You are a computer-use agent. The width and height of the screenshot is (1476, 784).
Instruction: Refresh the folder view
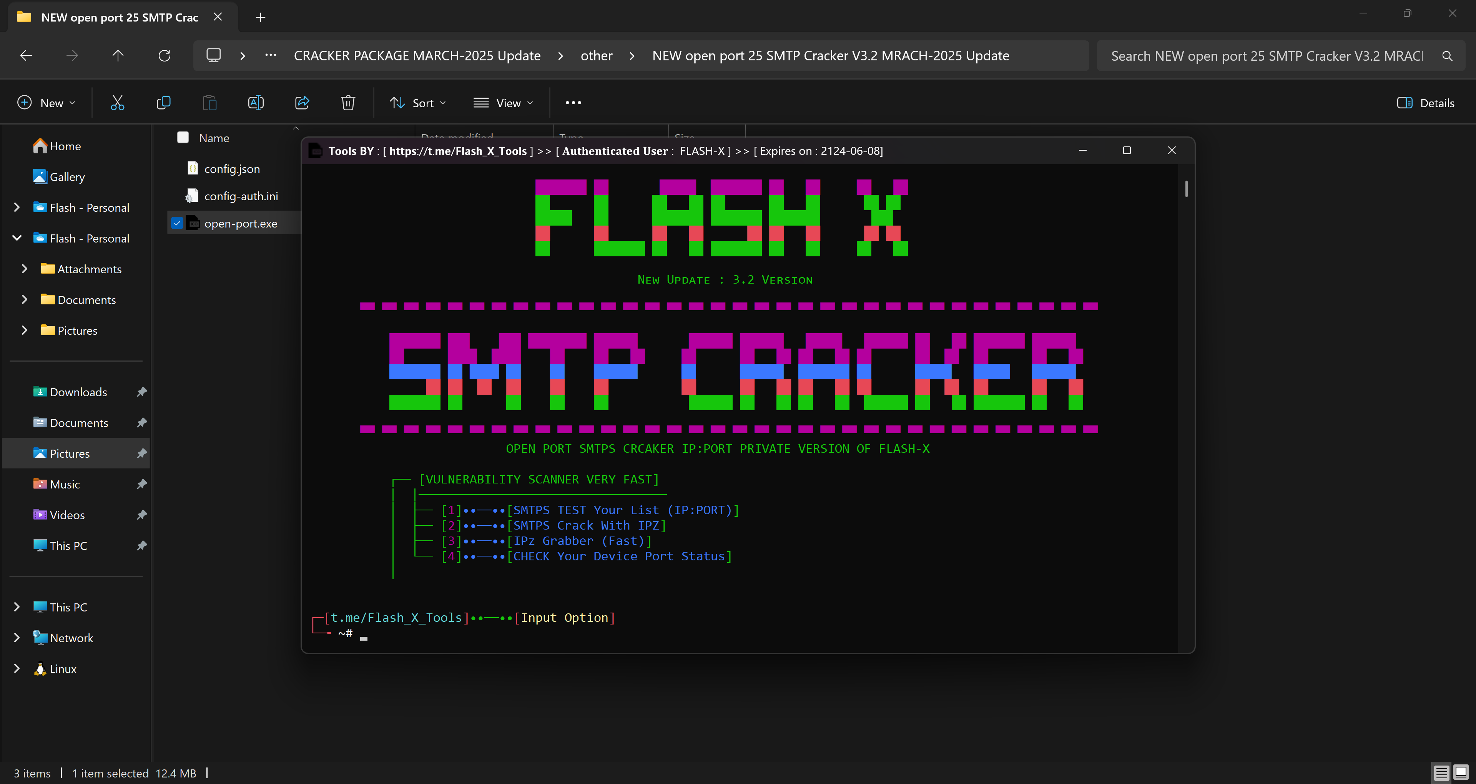click(x=165, y=55)
